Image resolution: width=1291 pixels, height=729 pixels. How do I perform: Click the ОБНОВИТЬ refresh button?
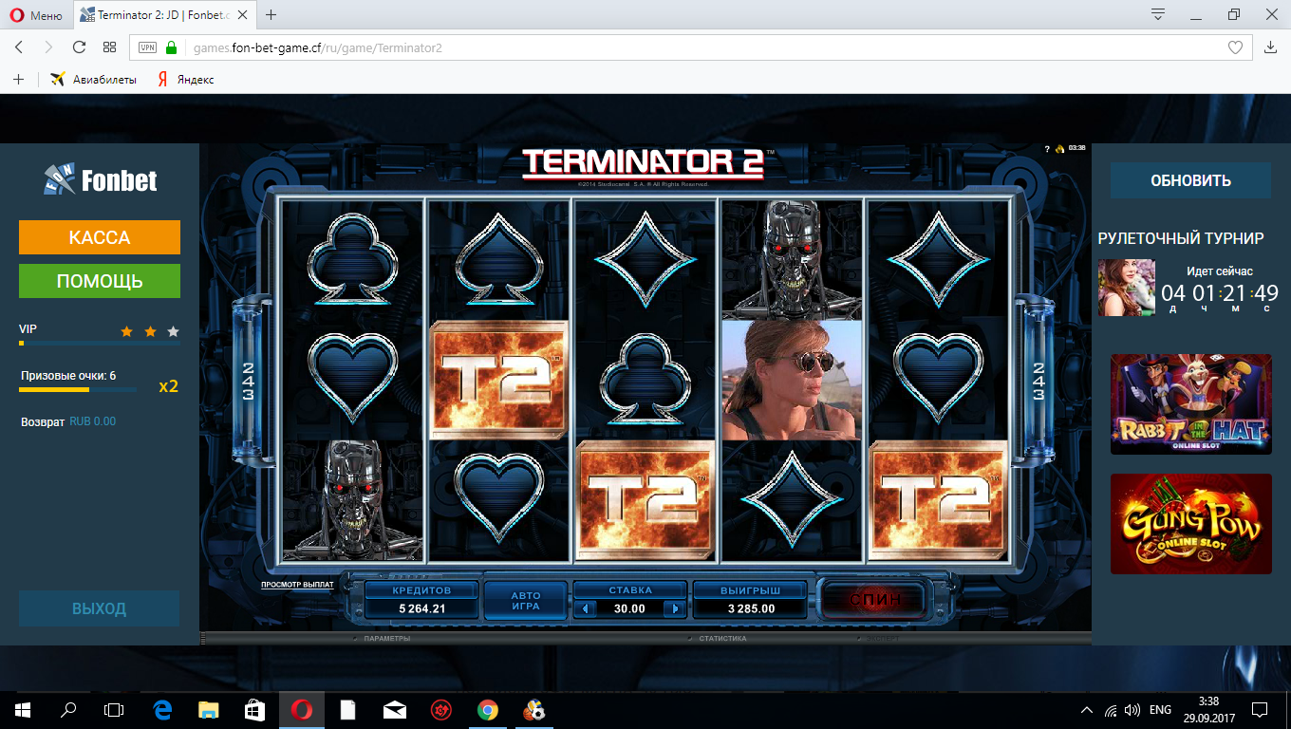[1190, 180]
